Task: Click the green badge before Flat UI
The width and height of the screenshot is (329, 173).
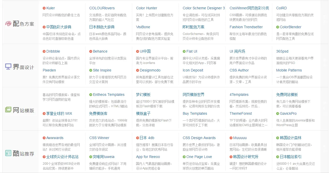Action: 184,51
